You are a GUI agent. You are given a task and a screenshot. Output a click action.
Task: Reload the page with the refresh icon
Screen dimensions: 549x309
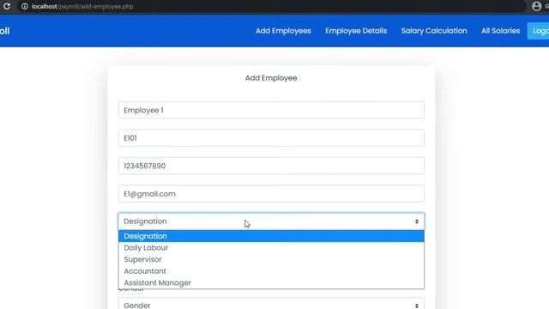pos(7,6)
